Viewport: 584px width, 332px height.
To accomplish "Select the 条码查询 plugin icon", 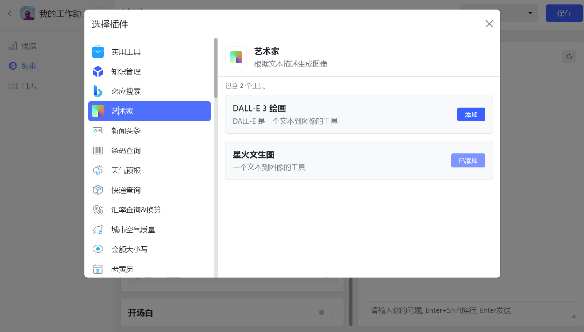I will pos(97,150).
